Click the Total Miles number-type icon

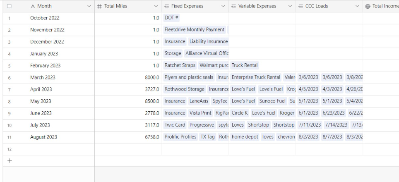99,6
